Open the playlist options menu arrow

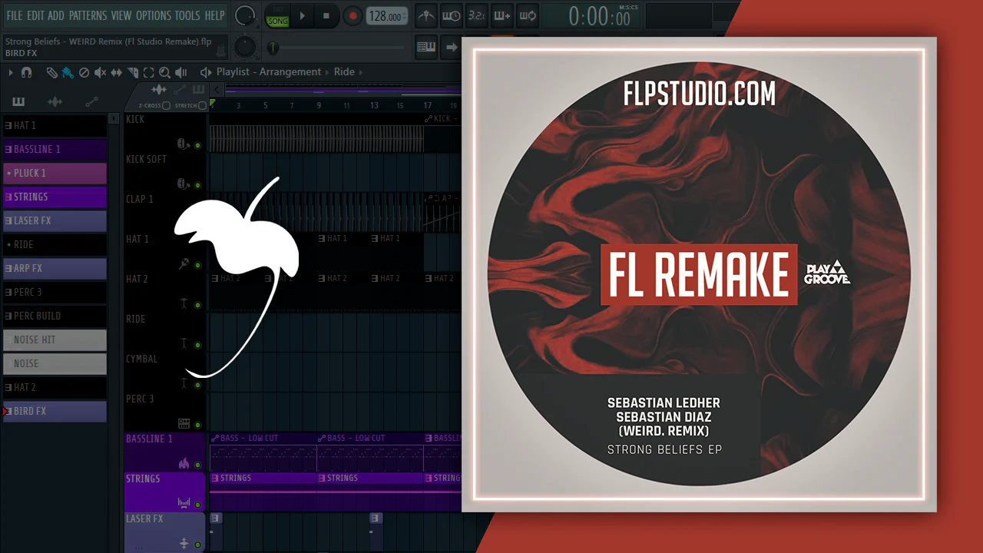pos(11,72)
